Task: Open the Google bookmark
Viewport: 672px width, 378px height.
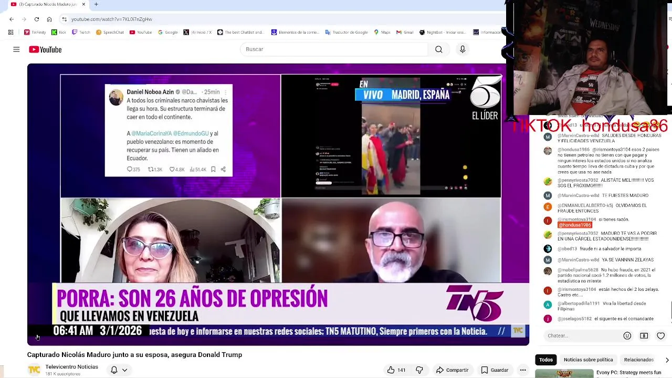Action: coord(167,33)
